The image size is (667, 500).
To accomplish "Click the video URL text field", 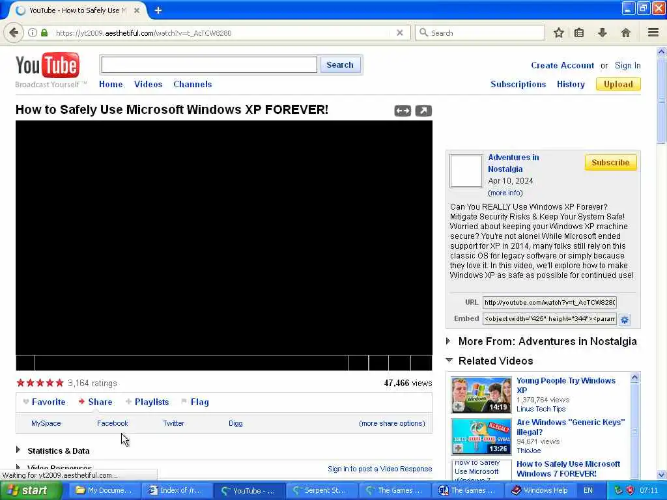I will point(550,302).
